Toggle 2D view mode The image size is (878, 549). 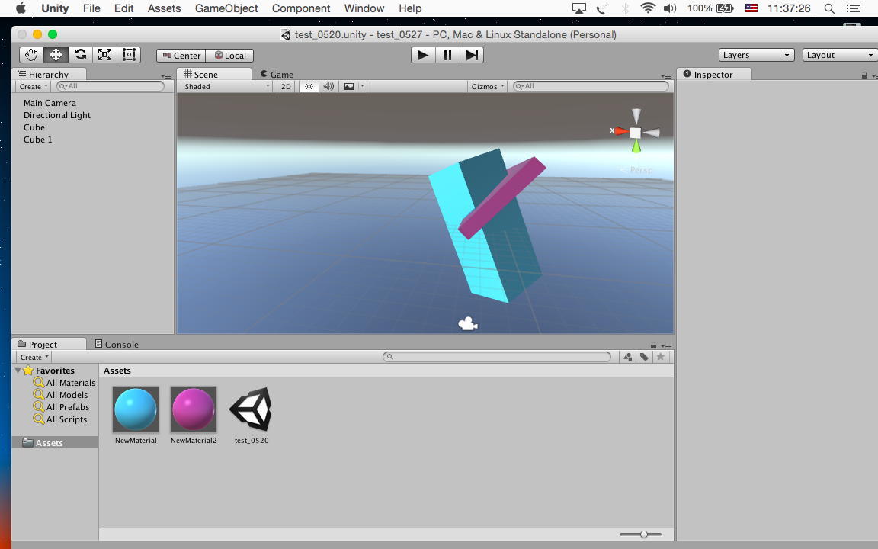pos(286,86)
